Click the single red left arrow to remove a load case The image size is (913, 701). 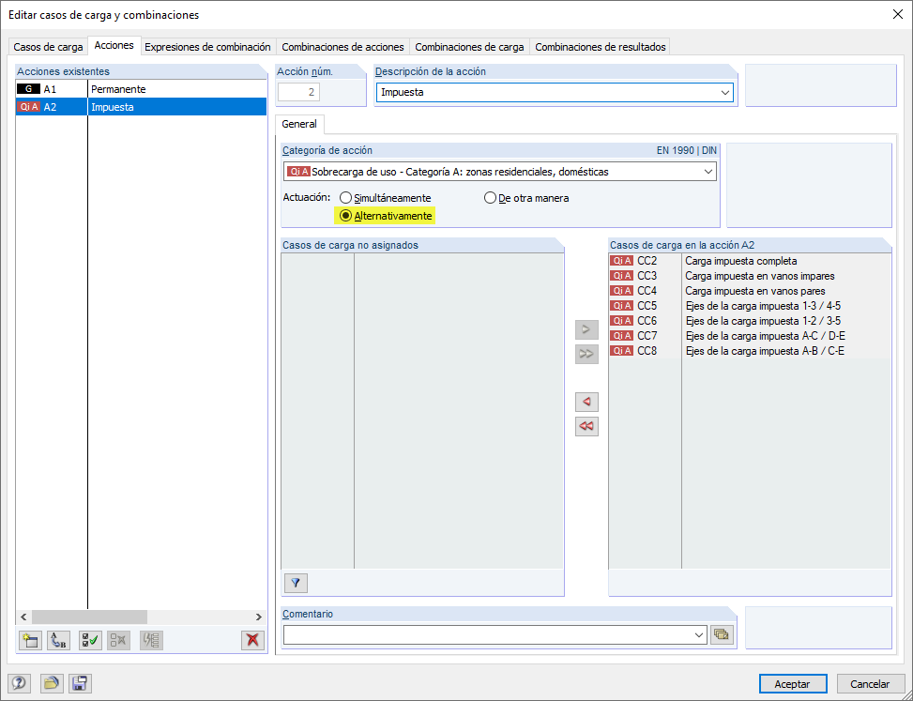[x=586, y=402]
